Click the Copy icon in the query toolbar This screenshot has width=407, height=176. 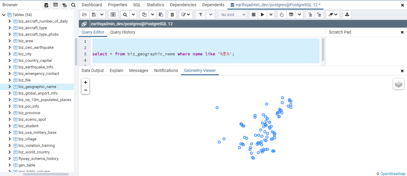point(144,15)
